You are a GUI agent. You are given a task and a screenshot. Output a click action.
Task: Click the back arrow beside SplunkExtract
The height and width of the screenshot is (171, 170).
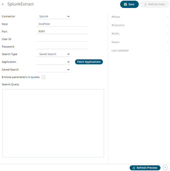[x=3, y=4]
